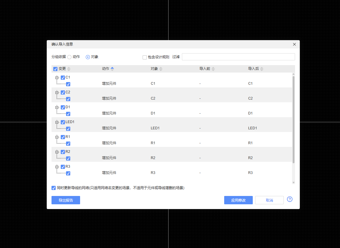Sort by the 导入后 column arrows
The width and height of the screenshot is (340, 248).
click(262, 69)
